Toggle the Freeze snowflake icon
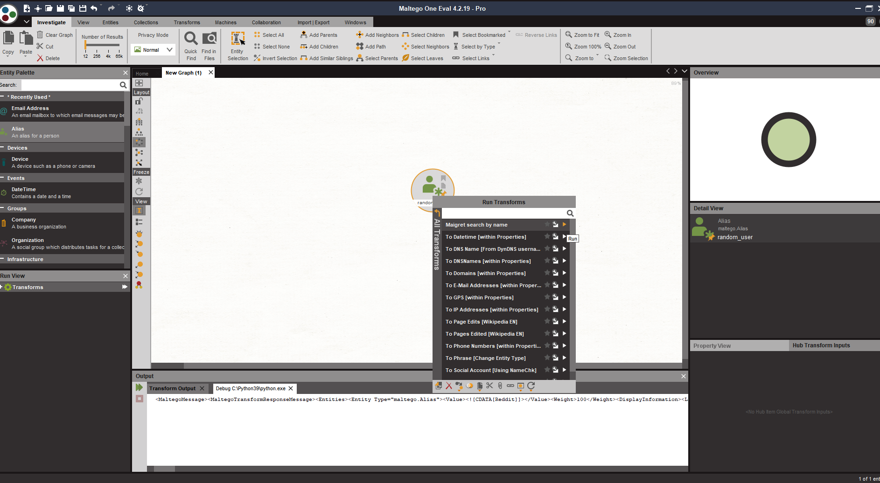The image size is (880, 483). (x=139, y=181)
